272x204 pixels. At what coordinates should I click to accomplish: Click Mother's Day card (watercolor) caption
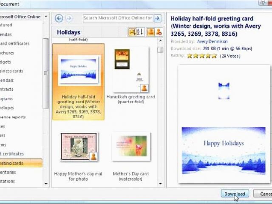tap(130, 176)
